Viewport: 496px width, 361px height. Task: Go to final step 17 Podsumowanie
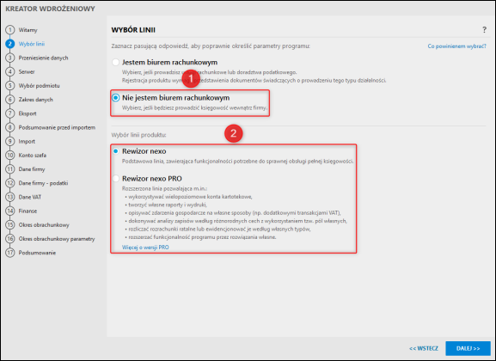pyautogui.click(x=31, y=253)
